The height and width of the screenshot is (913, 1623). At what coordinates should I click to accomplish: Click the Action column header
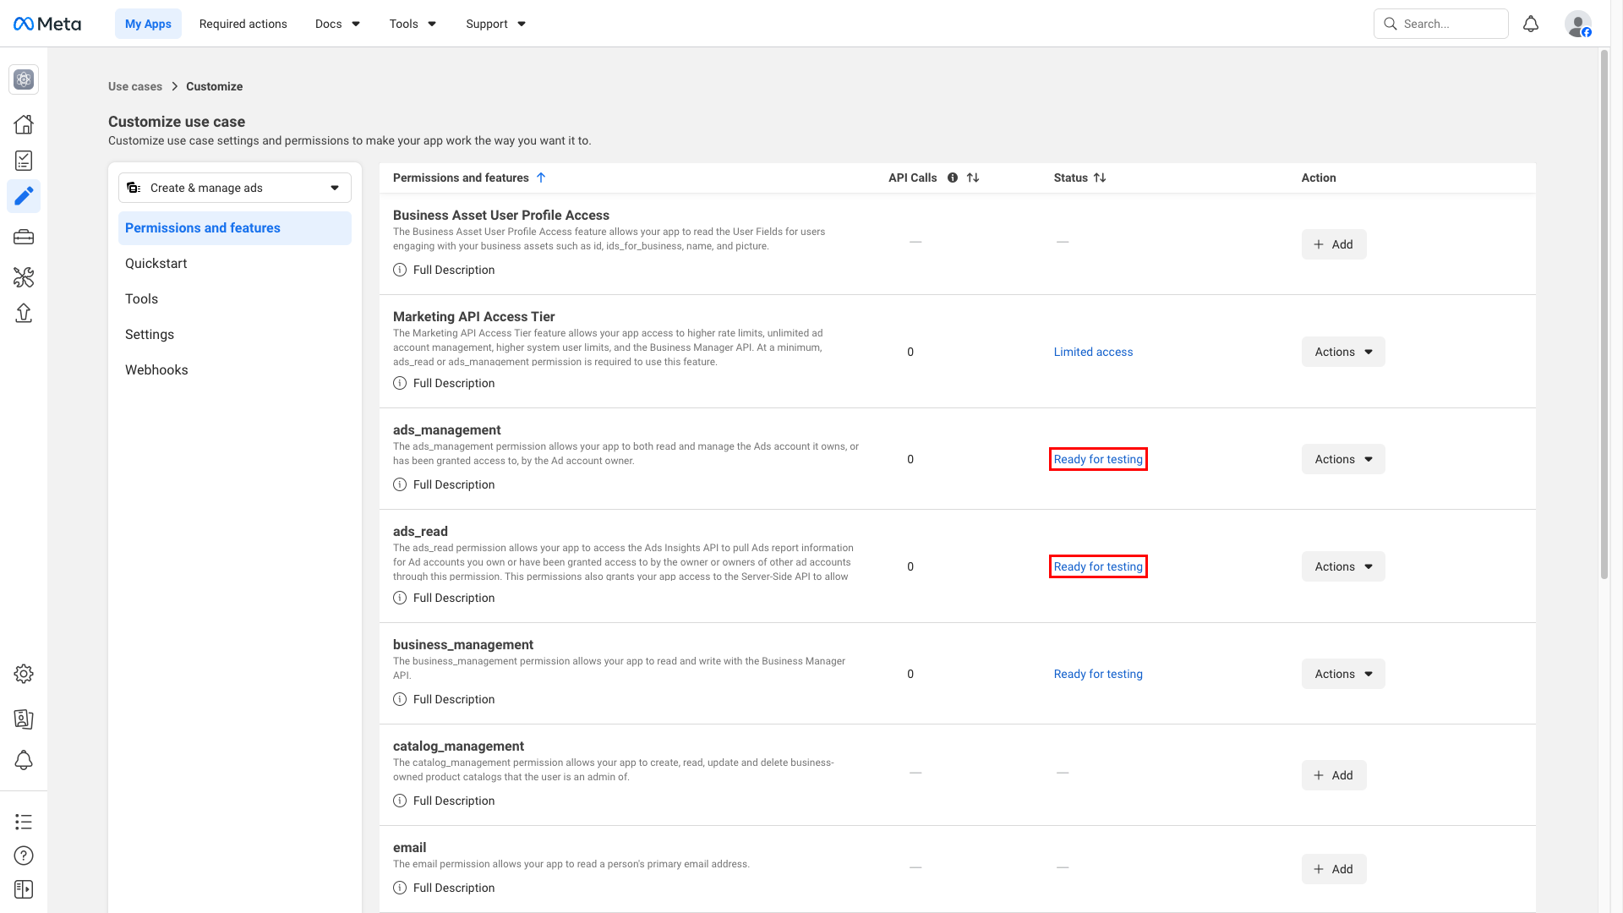coord(1319,178)
